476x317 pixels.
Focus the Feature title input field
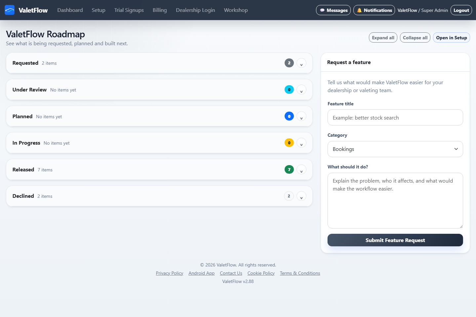click(395, 118)
